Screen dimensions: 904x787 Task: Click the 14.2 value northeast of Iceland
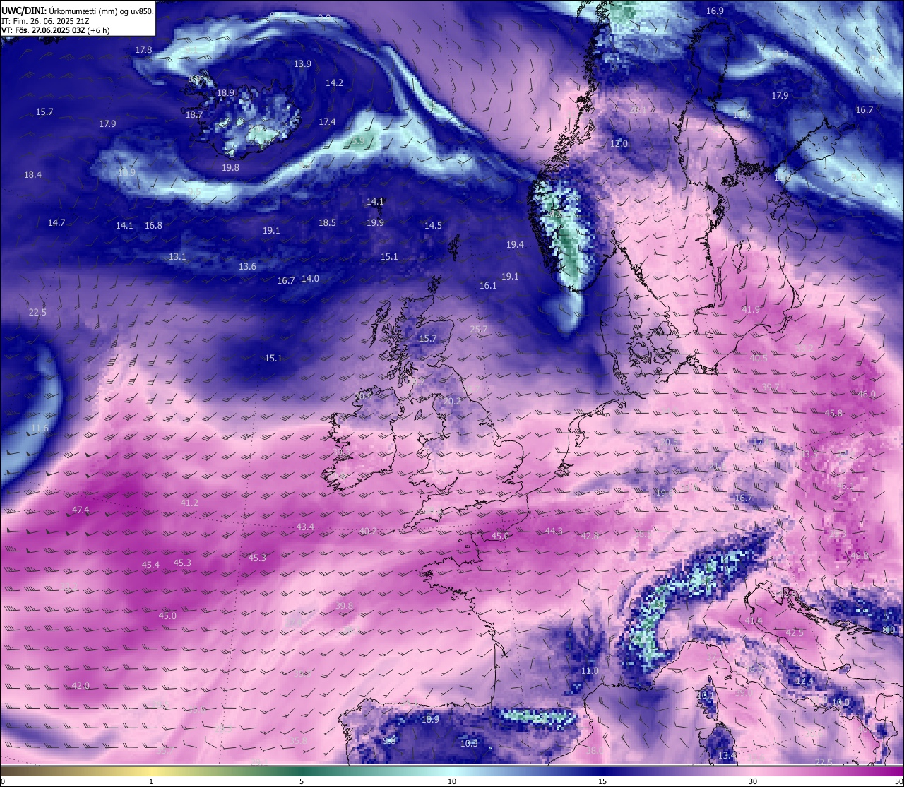(x=334, y=83)
